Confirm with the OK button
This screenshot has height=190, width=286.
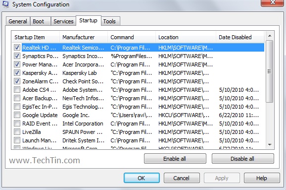142,178
